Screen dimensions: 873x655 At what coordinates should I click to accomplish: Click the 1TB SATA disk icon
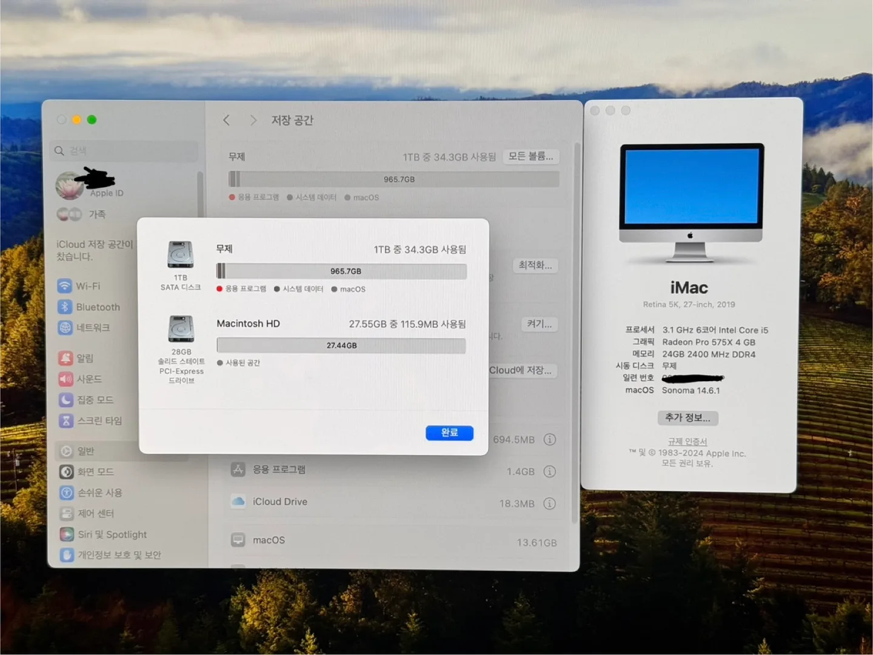click(181, 255)
